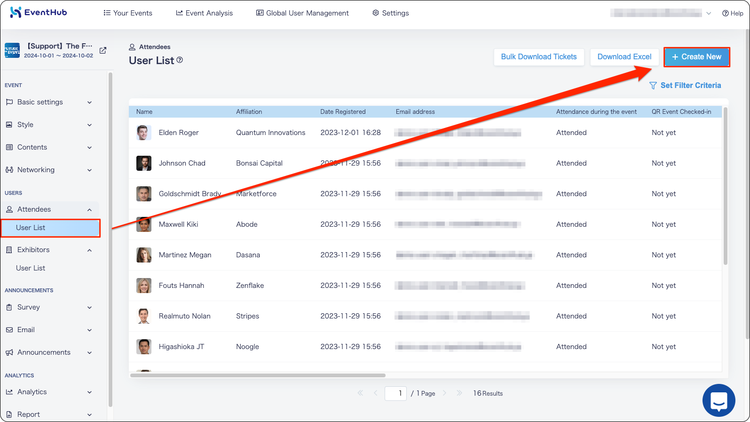Open Elden Roger's avatar photo
The height and width of the screenshot is (422, 750).
[144, 133]
